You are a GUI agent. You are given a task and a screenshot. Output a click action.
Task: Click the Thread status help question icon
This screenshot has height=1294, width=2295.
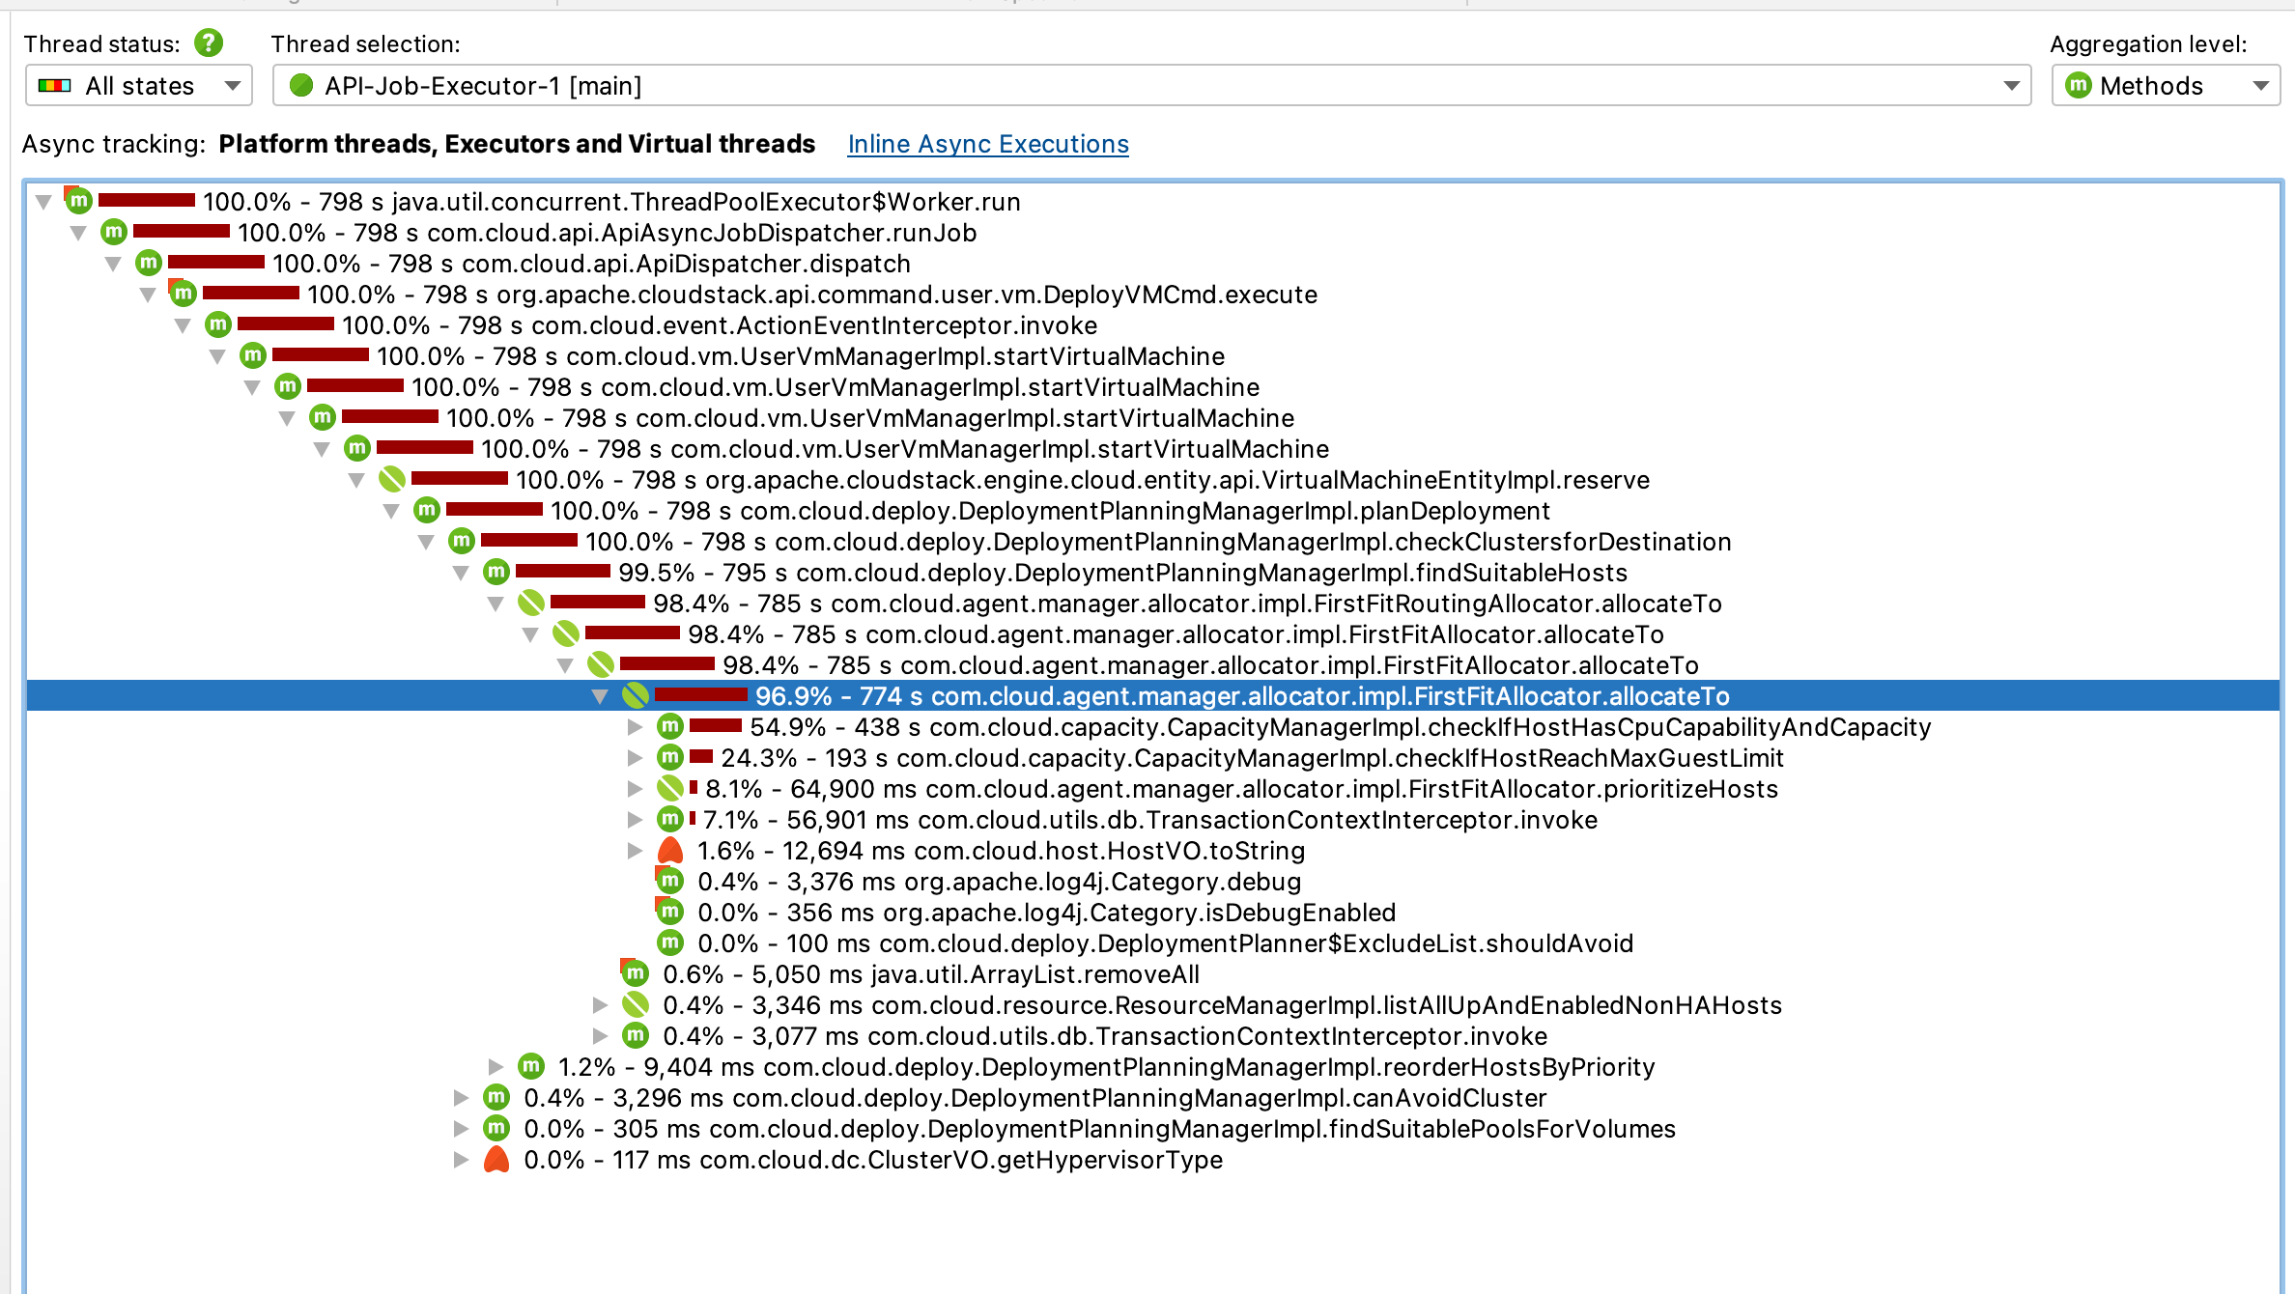pos(208,42)
